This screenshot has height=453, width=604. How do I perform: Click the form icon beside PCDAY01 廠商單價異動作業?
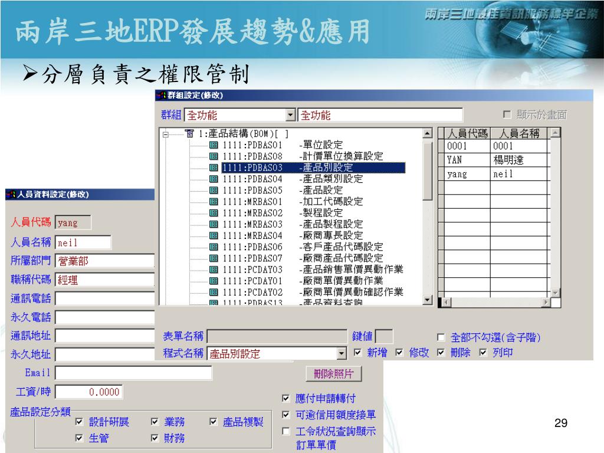click(x=214, y=281)
